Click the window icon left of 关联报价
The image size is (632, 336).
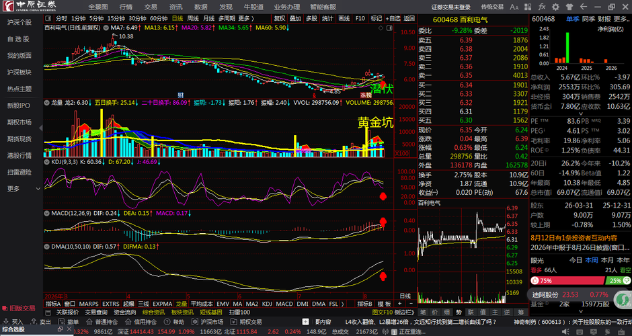48,312
